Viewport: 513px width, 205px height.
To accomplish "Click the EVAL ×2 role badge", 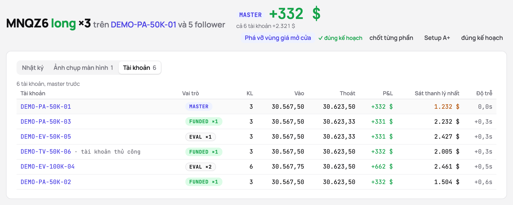I will click(x=200, y=167).
